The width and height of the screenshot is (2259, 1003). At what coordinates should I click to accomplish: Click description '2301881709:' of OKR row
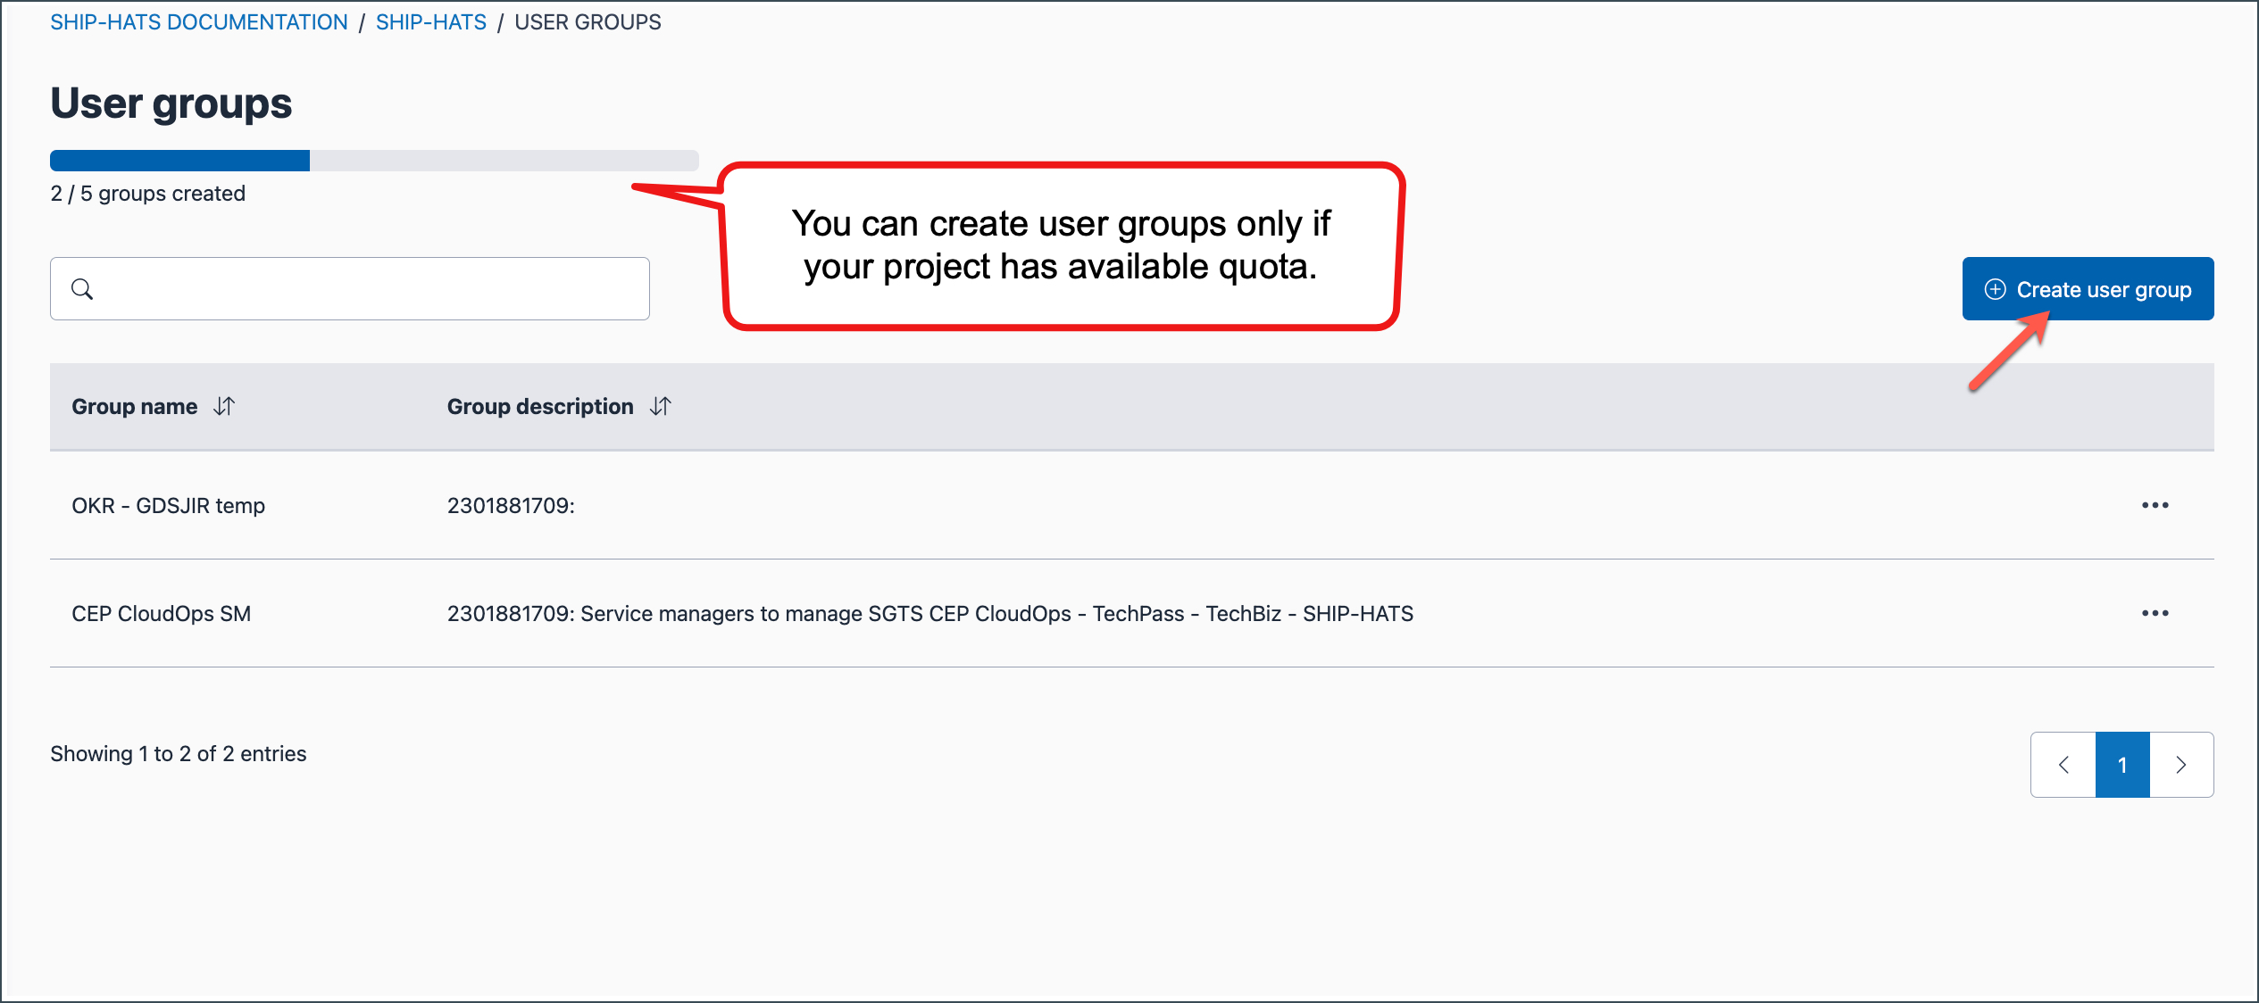pos(511,506)
